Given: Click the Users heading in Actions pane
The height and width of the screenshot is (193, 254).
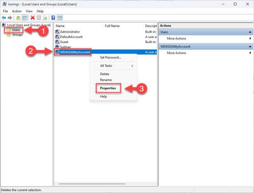Looking at the screenshot, I should pyautogui.click(x=206, y=32).
